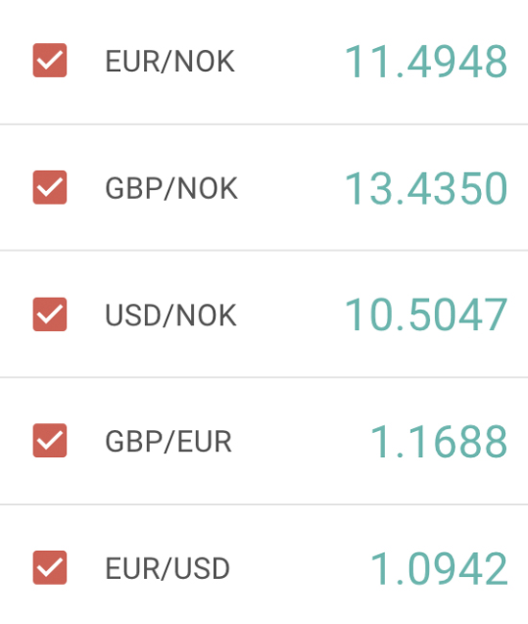Uncheck the EUR/NOK checkbox
The image size is (528, 624).
click(x=50, y=60)
